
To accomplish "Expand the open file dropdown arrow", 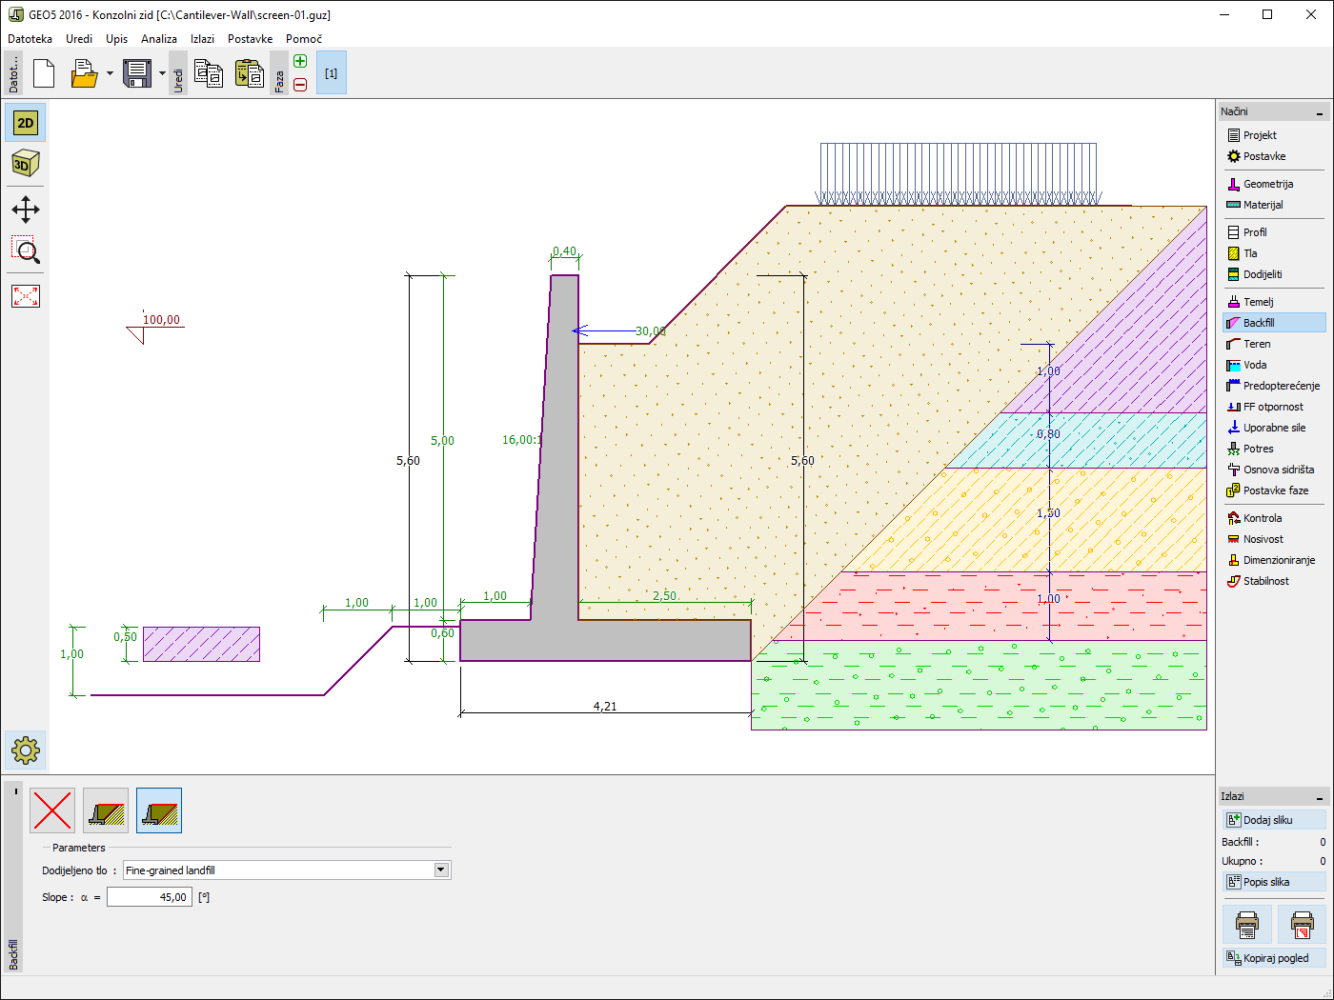I will (110, 73).
